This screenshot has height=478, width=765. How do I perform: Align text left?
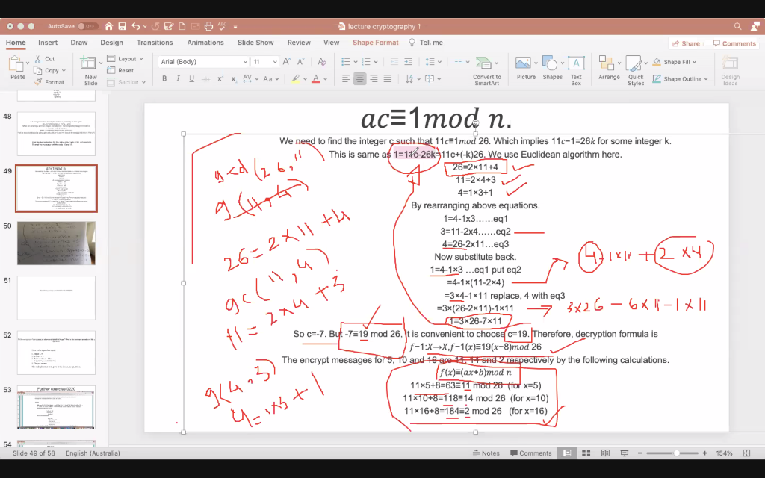coord(346,79)
